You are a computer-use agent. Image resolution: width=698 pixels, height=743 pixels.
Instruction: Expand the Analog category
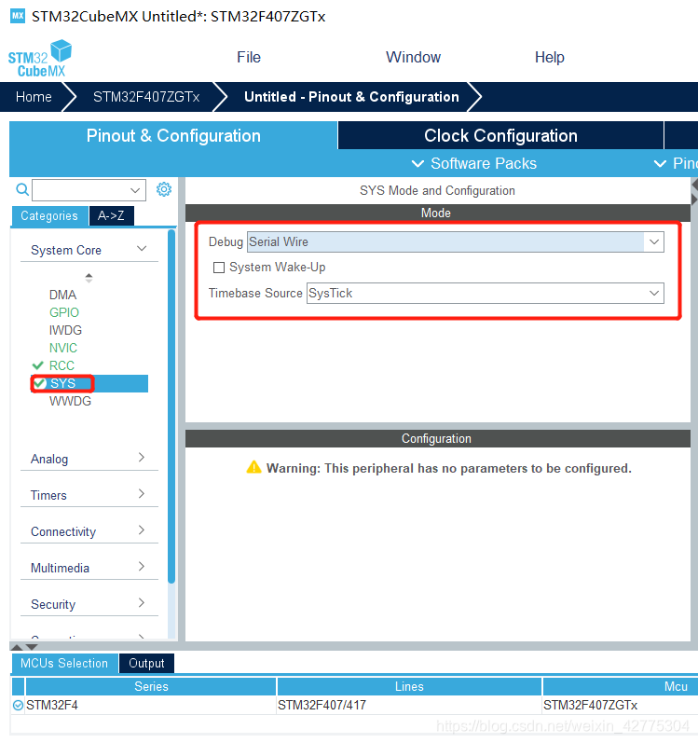click(x=142, y=458)
